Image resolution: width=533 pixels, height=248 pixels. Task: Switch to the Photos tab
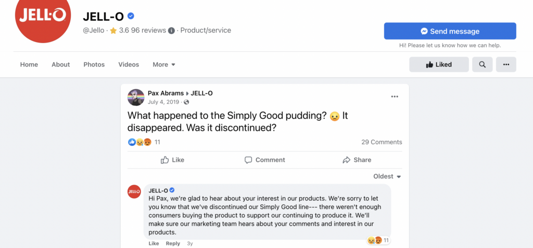(x=94, y=65)
